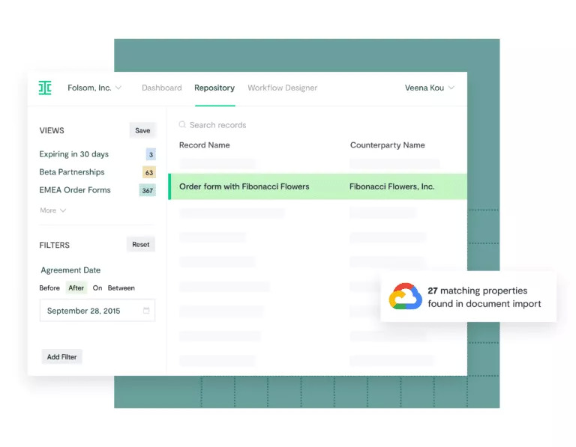Screen dimensions: 576x447
Task: Open the Beta Partnerships view
Action: tap(72, 172)
